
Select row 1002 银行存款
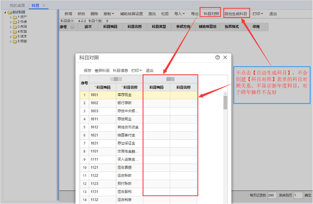pyautogui.click(x=138, y=103)
